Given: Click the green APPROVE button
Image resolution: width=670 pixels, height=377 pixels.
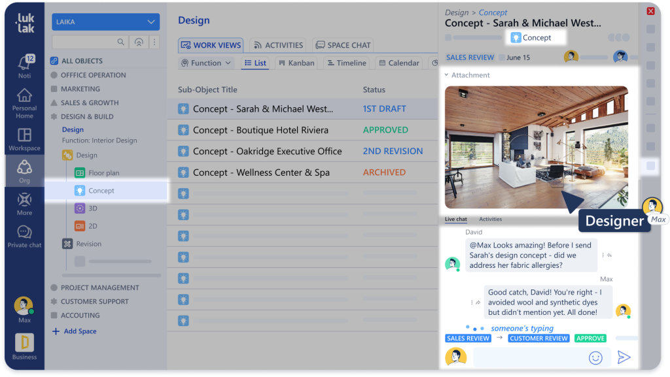Looking at the screenshot, I should [590, 338].
